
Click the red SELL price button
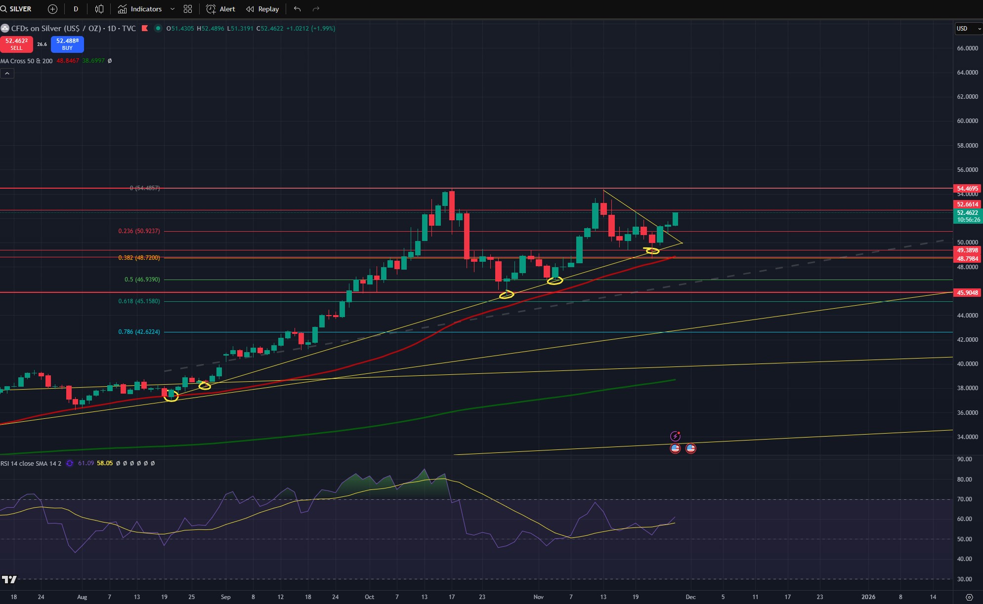16,44
